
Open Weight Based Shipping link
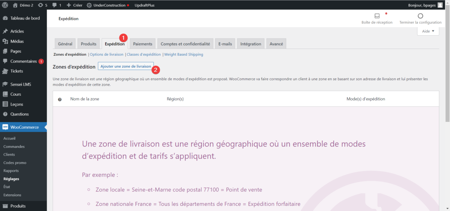184,54
